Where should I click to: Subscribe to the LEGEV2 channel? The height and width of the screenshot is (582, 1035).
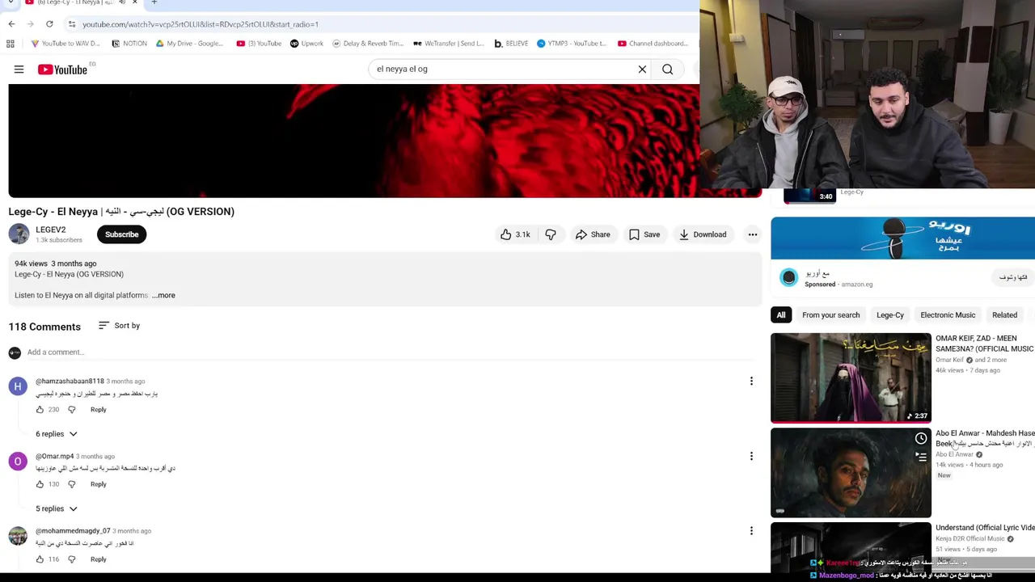(x=121, y=234)
